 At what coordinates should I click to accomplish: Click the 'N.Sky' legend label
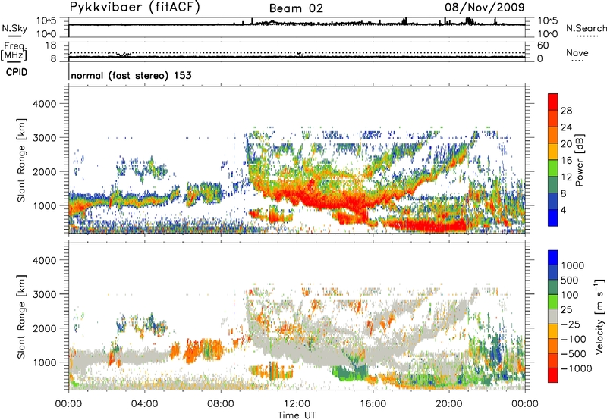pos(14,28)
